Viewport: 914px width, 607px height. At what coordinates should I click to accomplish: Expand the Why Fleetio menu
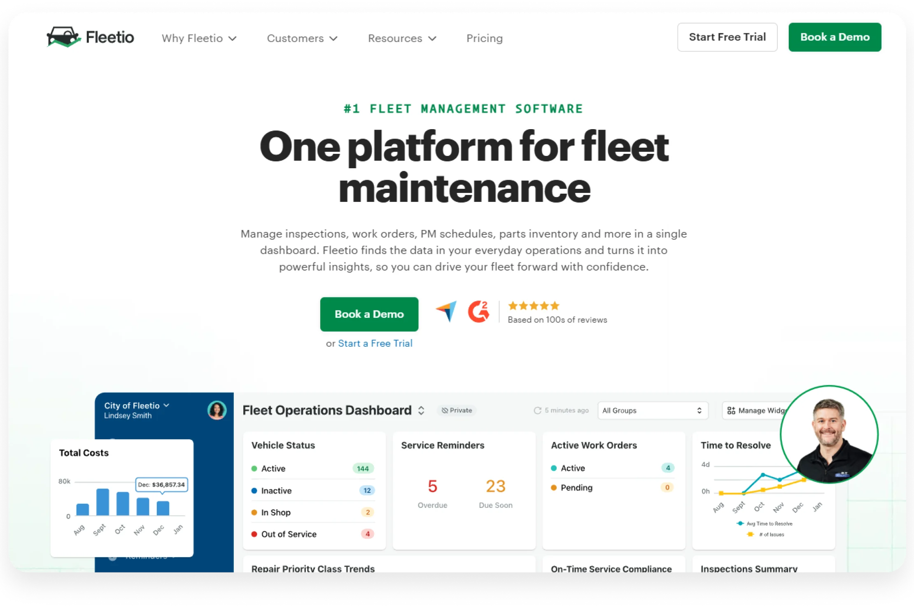(x=199, y=38)
